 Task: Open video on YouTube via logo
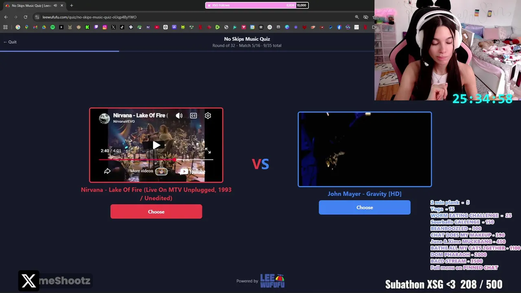[193, 171]
